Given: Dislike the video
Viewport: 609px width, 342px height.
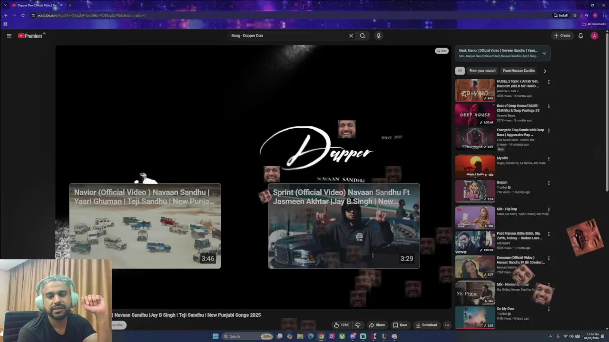Looking at the screenshot, I should (358, 325).
